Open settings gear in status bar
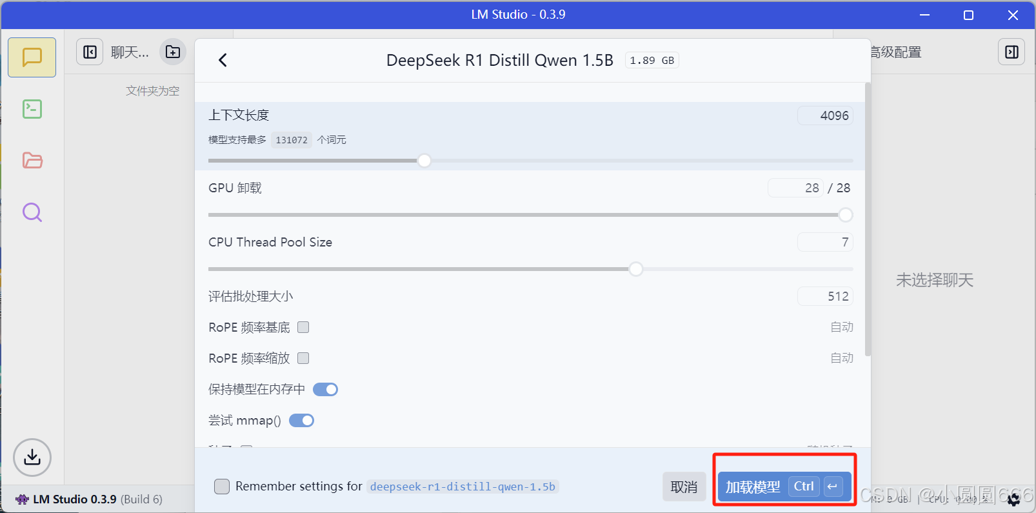The image size is (1036, 513). (1013, 499)
